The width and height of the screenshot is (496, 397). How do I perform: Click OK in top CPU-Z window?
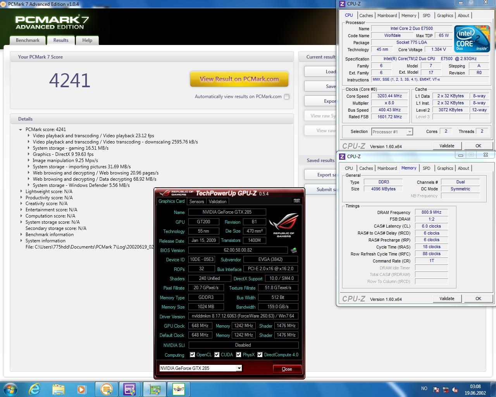[478, 146]
